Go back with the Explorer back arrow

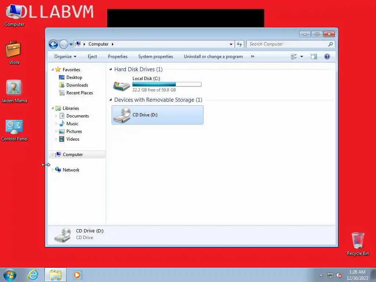coord(53,44)
